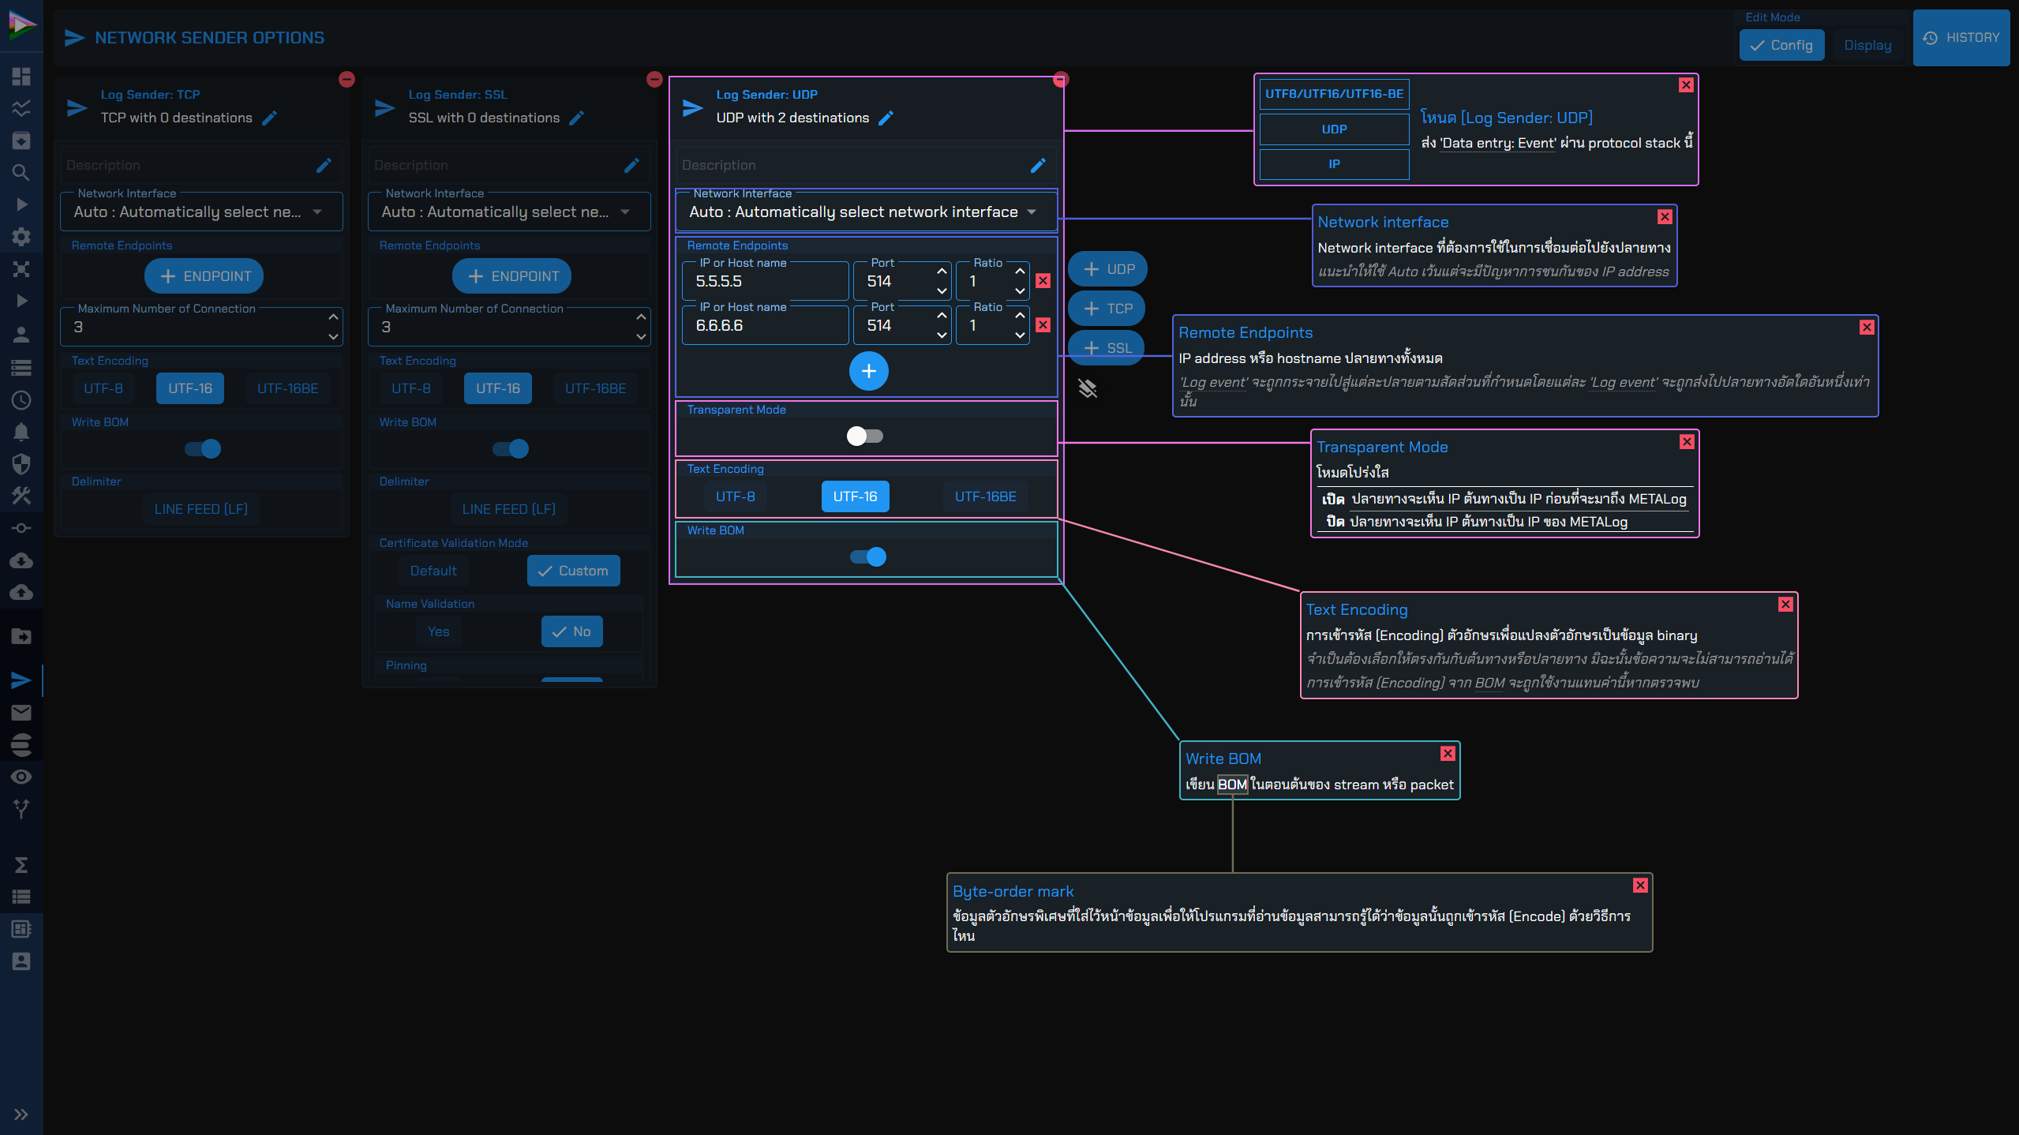
Task: Edit the UDP sender description pencil
Action: tap(1039, 165)
